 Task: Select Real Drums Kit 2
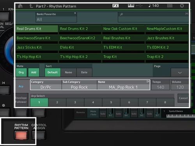(x=80, y=29)
